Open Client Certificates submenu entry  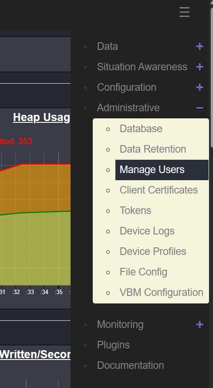click(x=159, y=190)
